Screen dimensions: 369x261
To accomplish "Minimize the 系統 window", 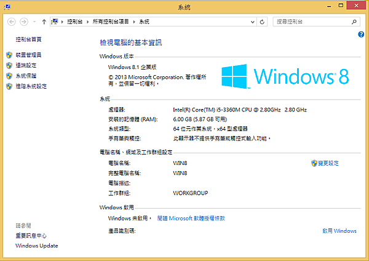I will pos(329,6).
